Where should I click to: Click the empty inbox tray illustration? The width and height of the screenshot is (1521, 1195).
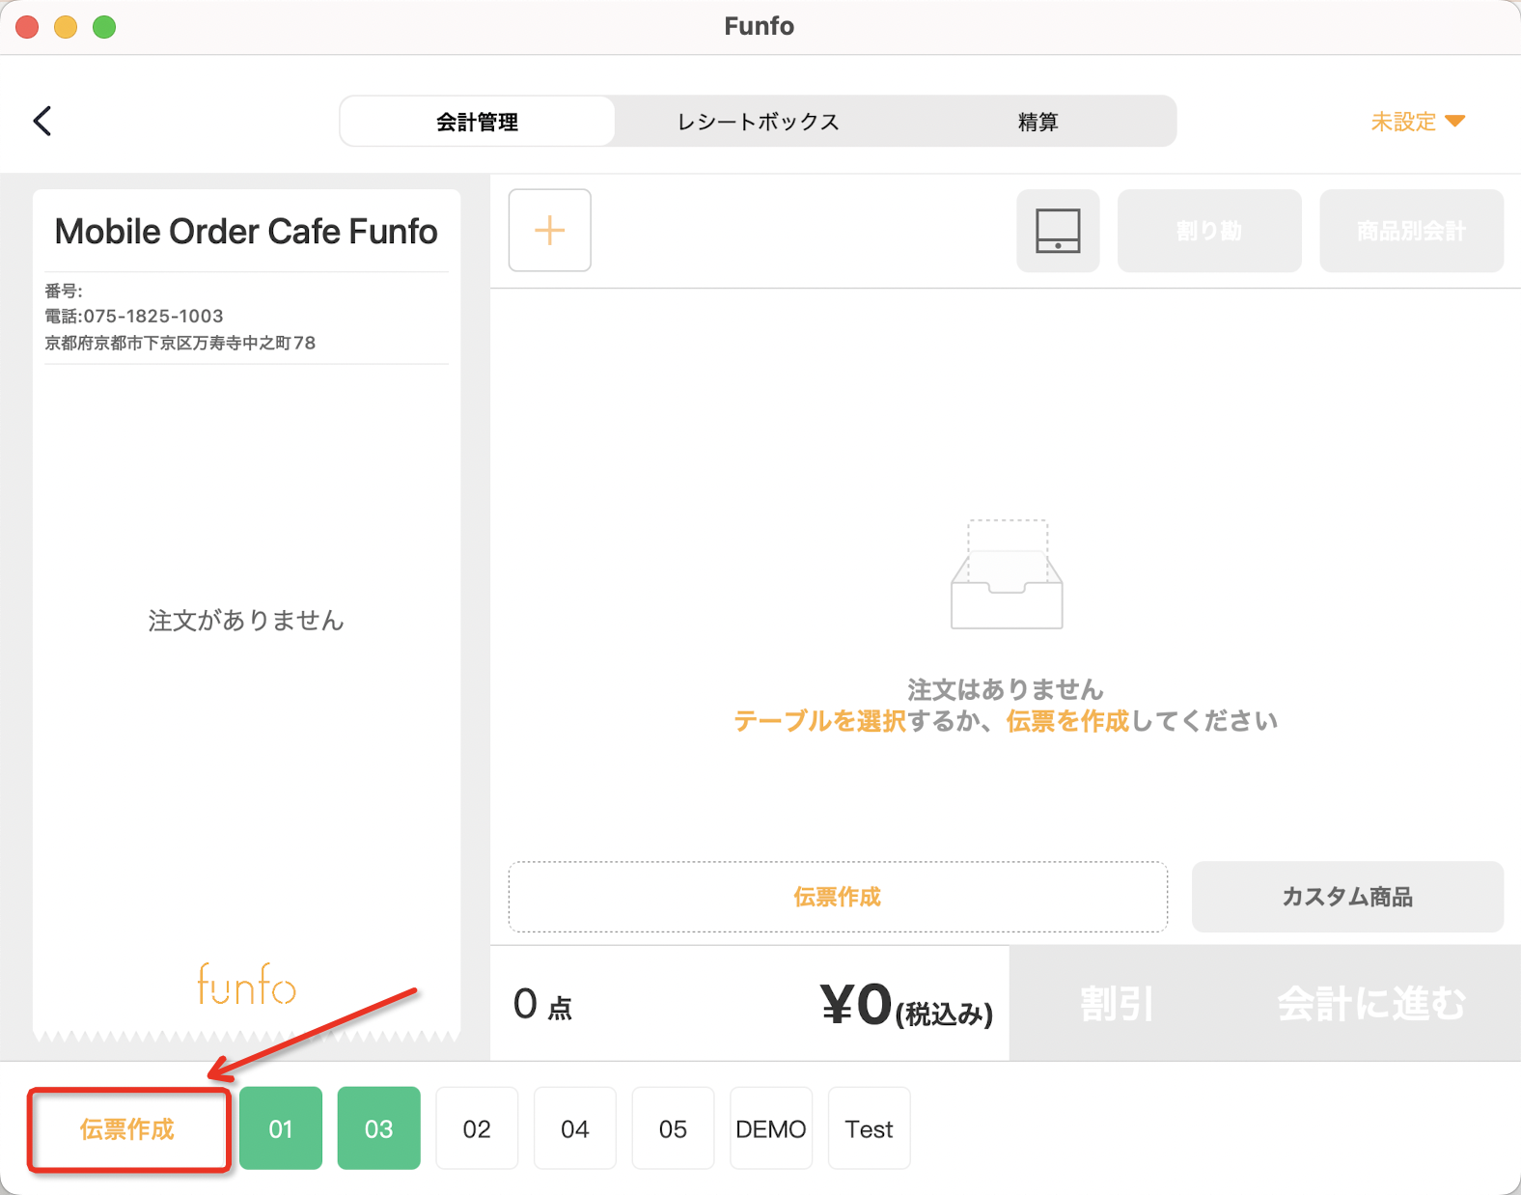pyautogui.click(x=1007, y=574)
